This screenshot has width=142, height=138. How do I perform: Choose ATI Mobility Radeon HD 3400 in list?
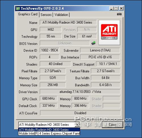coord(49,129)
